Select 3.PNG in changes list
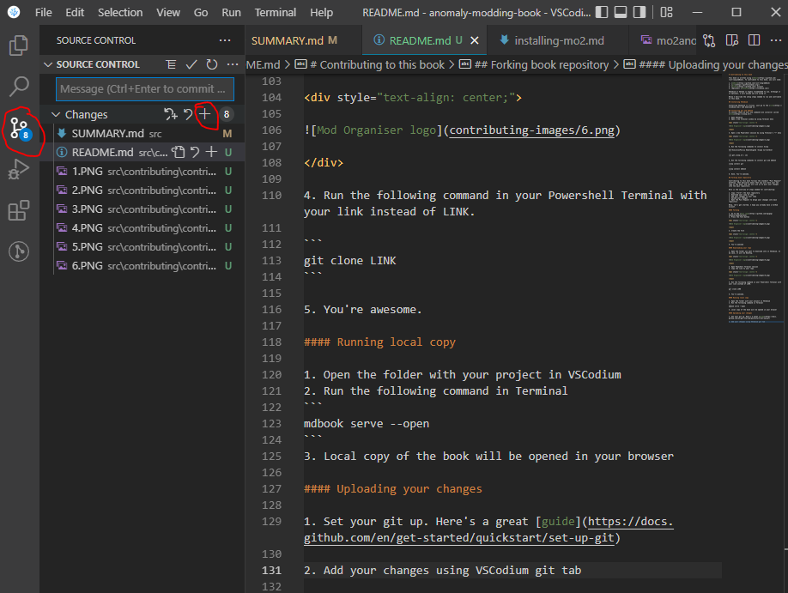The height and width of the screenshot is (593, 788). pyautogui.click(x=142, y=209)
